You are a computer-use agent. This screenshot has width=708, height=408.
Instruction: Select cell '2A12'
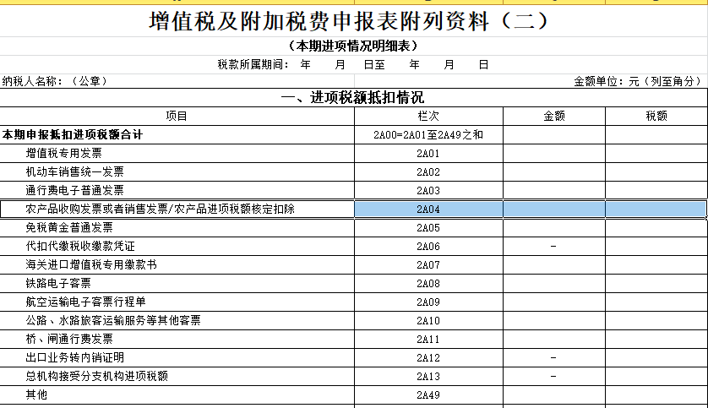[428, 357]
